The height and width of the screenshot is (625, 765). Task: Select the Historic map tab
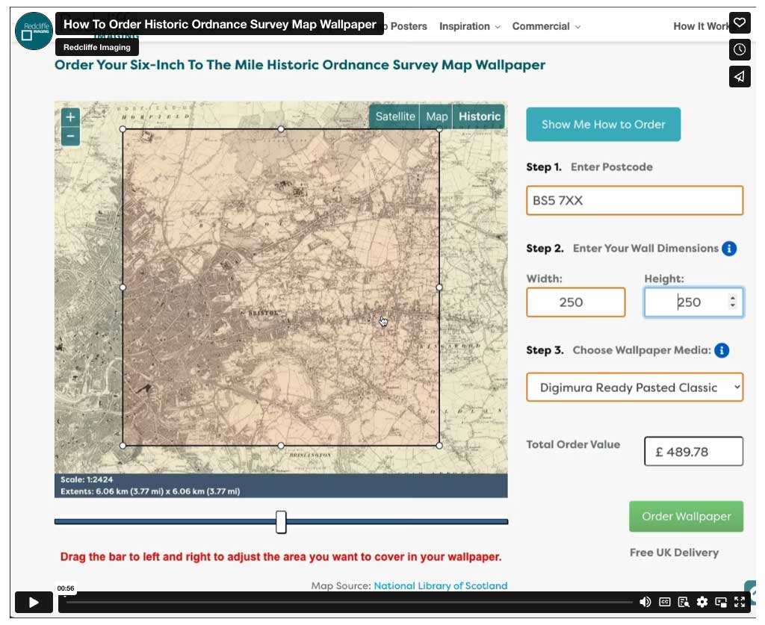tap(479, 116)
